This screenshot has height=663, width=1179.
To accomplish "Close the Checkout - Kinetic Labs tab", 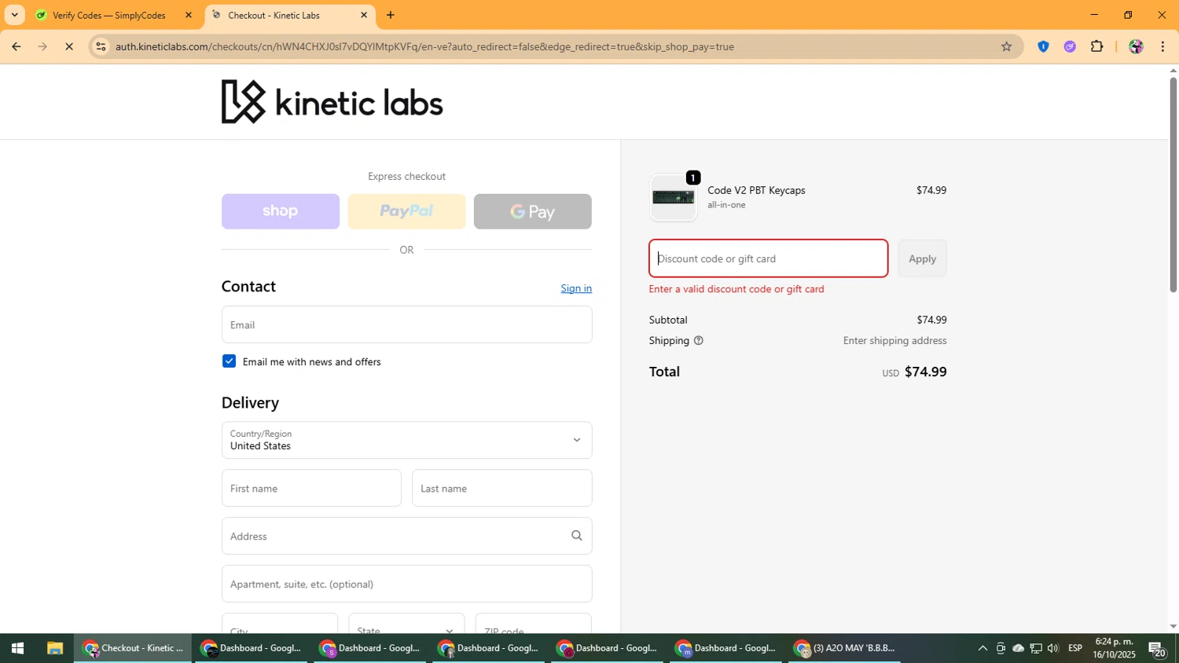I will point(363,15).
